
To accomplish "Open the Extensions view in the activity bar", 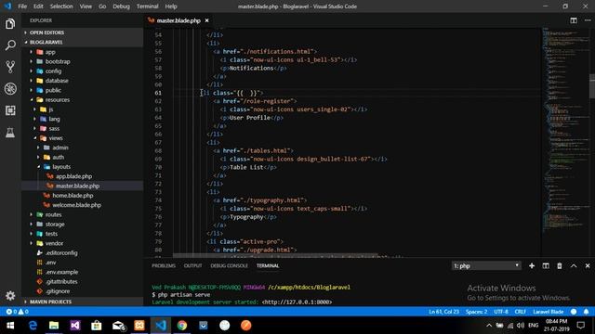I will [x=10, y=110].
